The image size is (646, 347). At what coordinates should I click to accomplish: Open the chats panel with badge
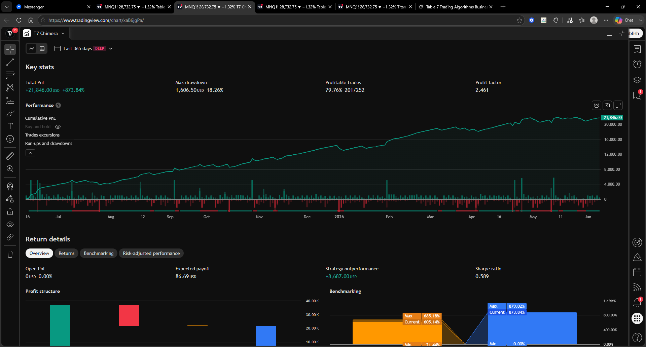637,95
